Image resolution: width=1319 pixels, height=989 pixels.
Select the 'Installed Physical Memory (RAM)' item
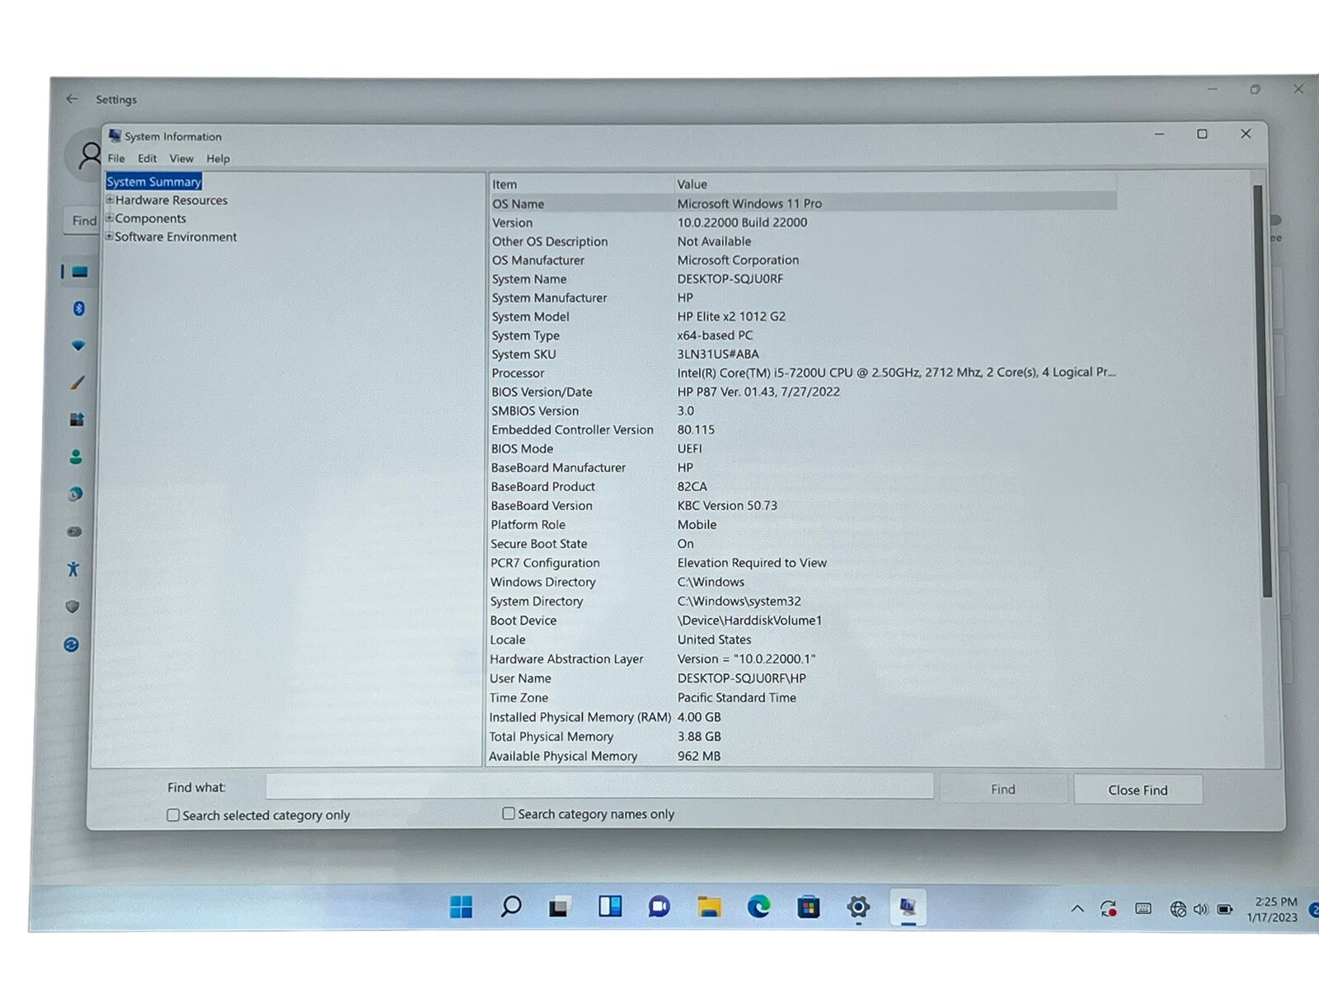click(x=580, y=717)
